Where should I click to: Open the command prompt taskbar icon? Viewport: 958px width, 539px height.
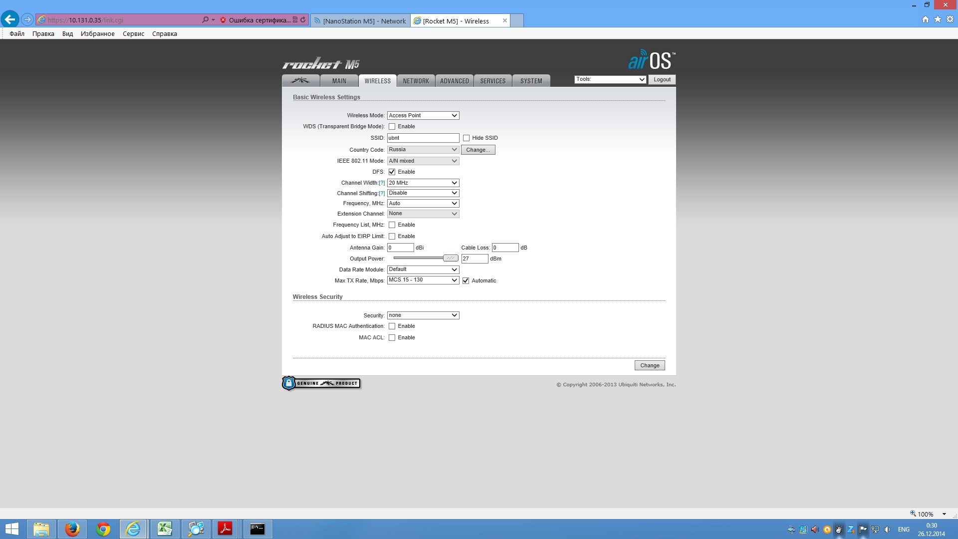[x=257, y=529]
